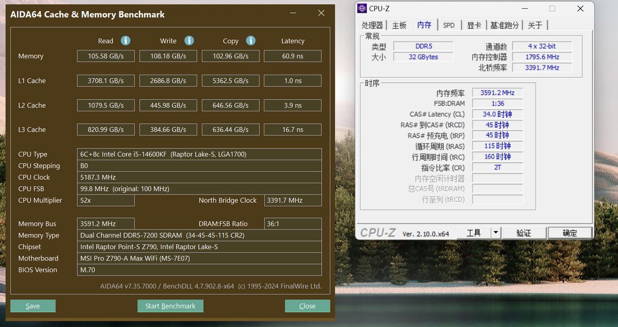The width and height of the screenshot is (618, 327).
Task: Open the 关于 tab in CPU-Z
Action: click(535, 25)
